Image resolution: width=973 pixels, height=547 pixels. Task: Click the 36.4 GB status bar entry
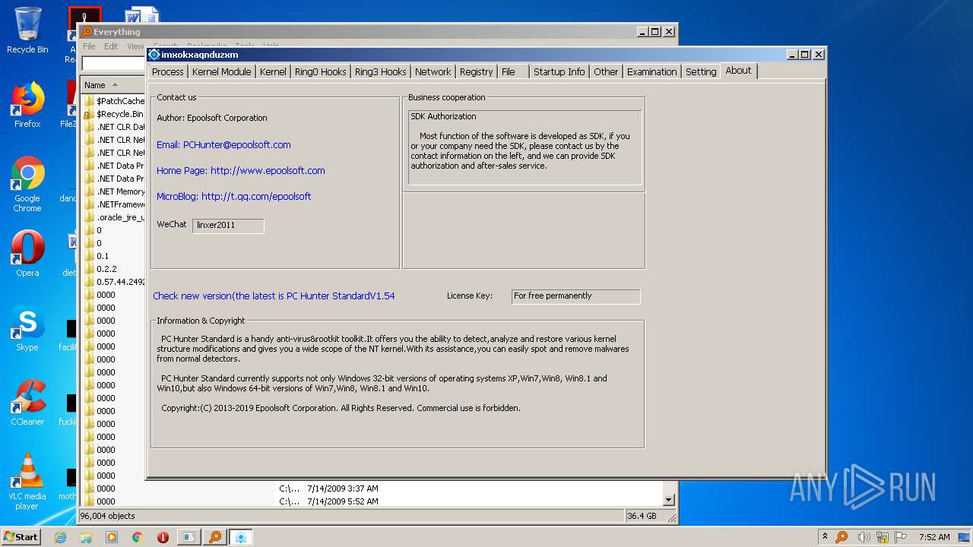[642, 516]
